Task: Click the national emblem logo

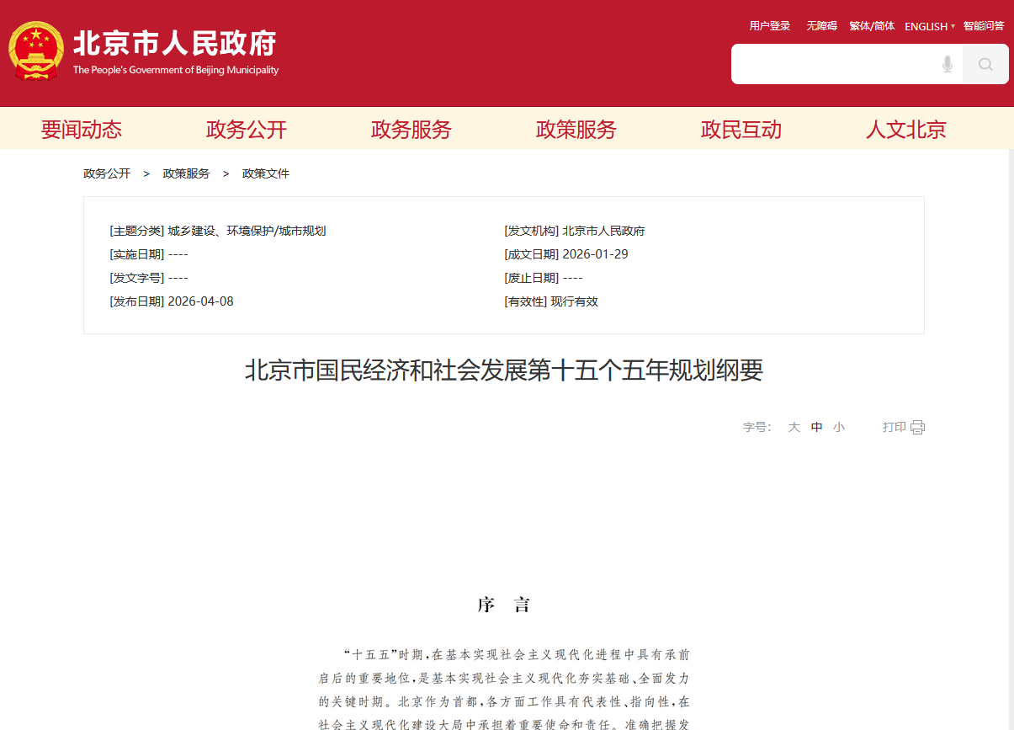Action: [x=35, y=52]
